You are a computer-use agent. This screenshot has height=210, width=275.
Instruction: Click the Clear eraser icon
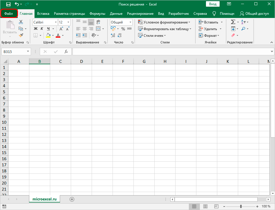coord(233,35)
